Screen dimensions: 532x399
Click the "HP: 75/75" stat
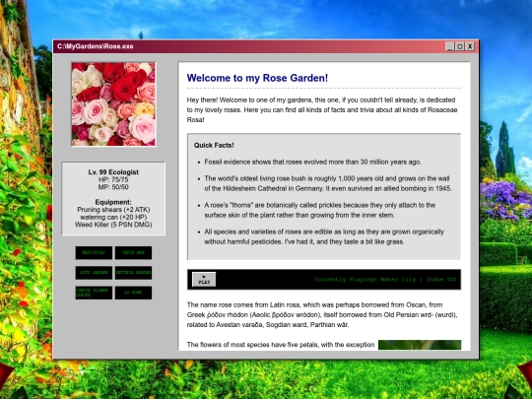tap(113, 179)
